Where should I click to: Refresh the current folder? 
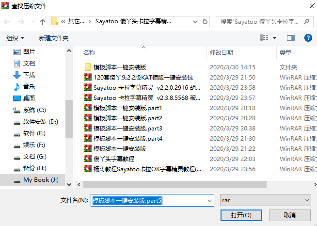point(205,22)
